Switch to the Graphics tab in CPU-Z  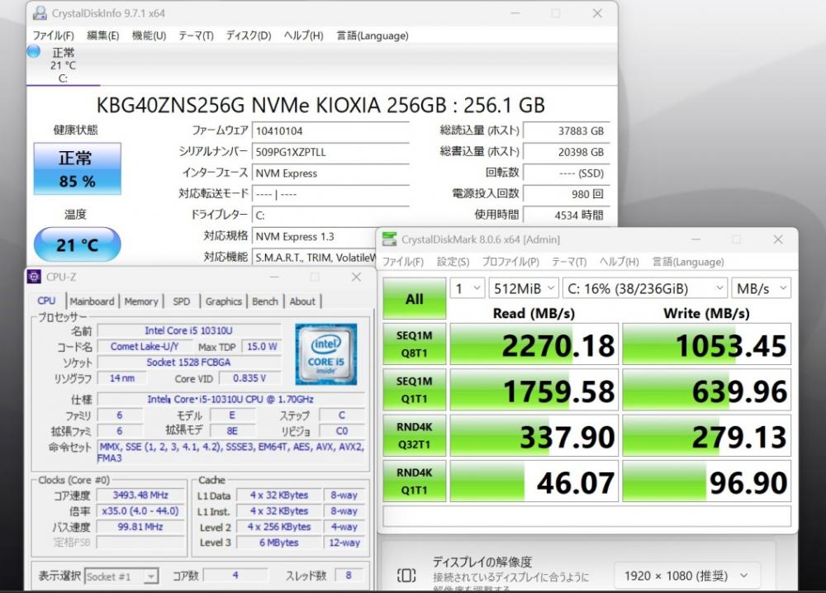click(x=223, y=301)
